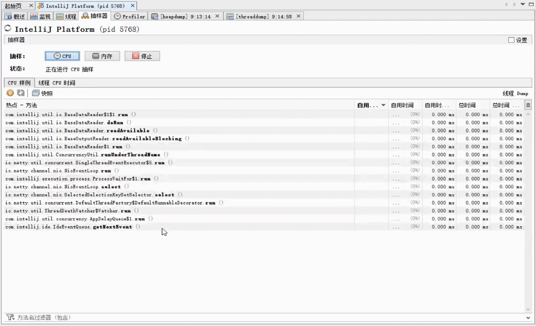Show the tab list dropdown arrow

click(523, 4)
